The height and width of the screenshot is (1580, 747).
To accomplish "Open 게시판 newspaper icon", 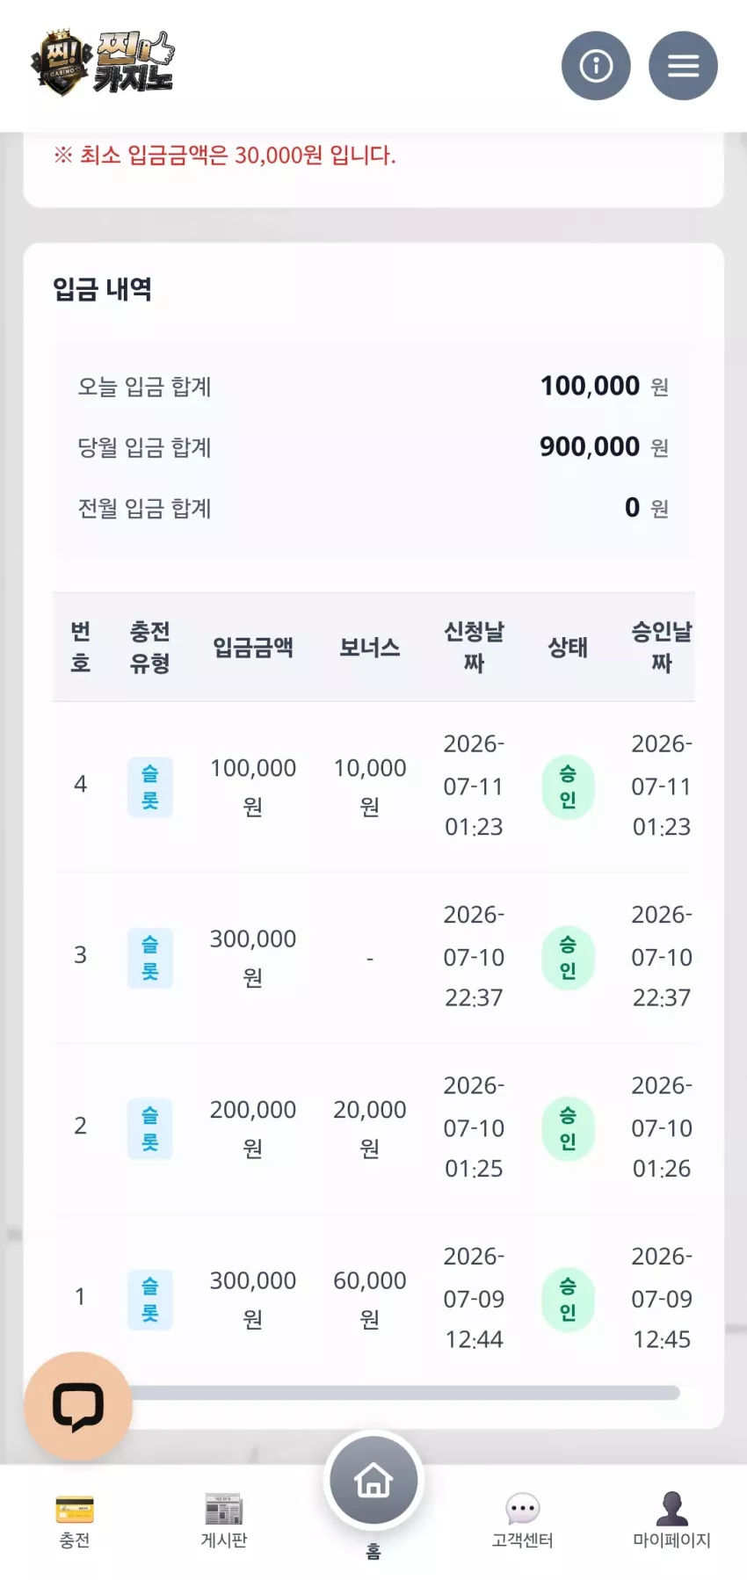I will pyautogui.click(x=224, y=1509).
